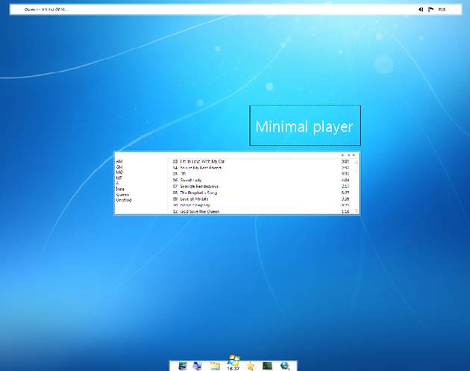
Task: Open the folder icon in bottom dock
Action: (x=215, y=366)
